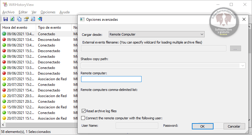Open the Opciones menu

(48, 12)
